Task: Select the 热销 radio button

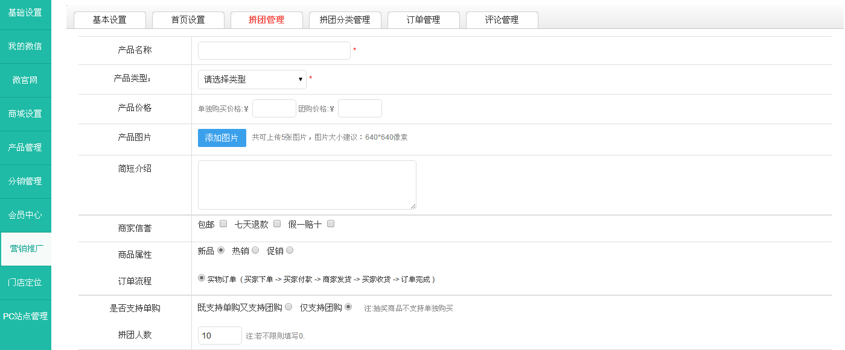Action: tap(255, 251)
